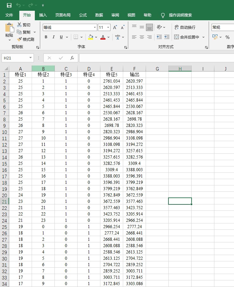Open the Customize Quick Access Toolbar dropdown
This screenshot has width=234, height=287.
pyautogui.click(x=43, y=5)
